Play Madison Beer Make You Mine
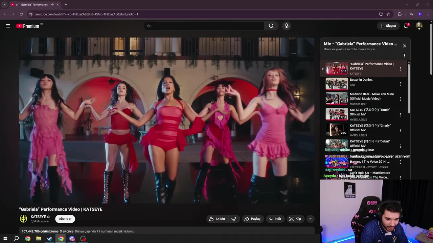The image size is (433, 243). pyautogui.click(x=372, y=96)
